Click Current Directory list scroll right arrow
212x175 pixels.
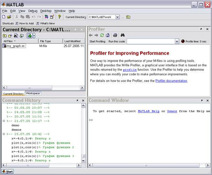(x=82, y=88)
